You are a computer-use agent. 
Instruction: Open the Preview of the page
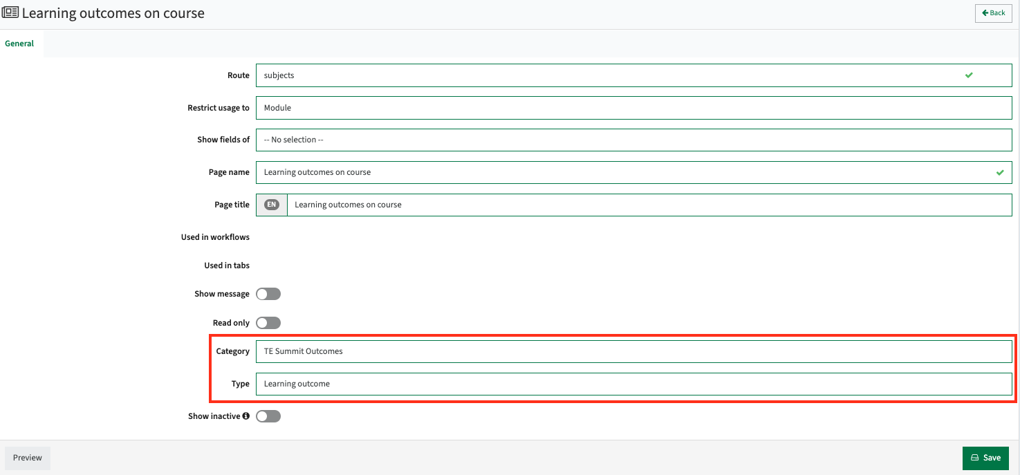28,458
